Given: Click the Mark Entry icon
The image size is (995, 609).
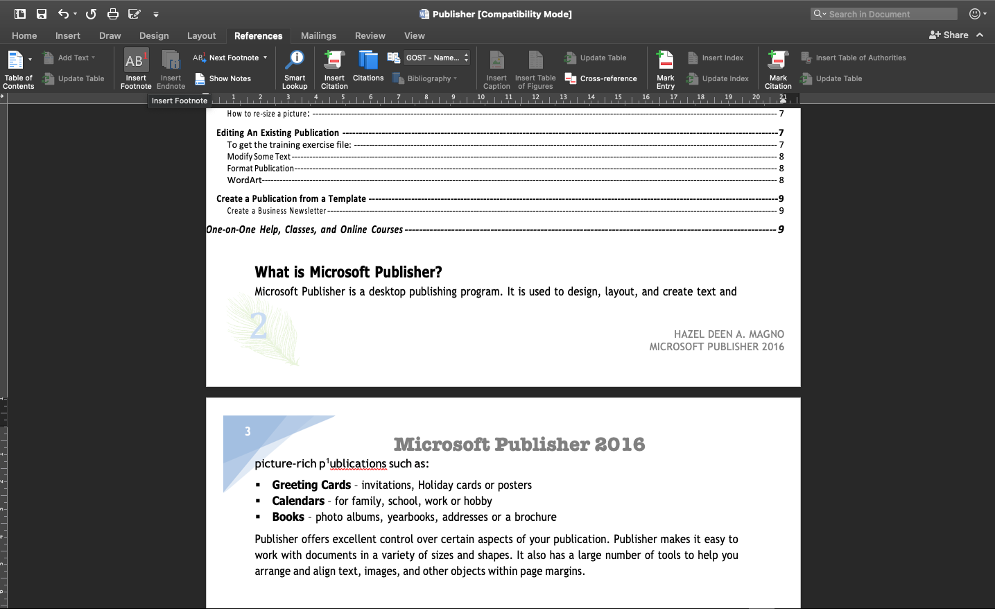Looking at the screenshot, I should [x=665, y=60].
